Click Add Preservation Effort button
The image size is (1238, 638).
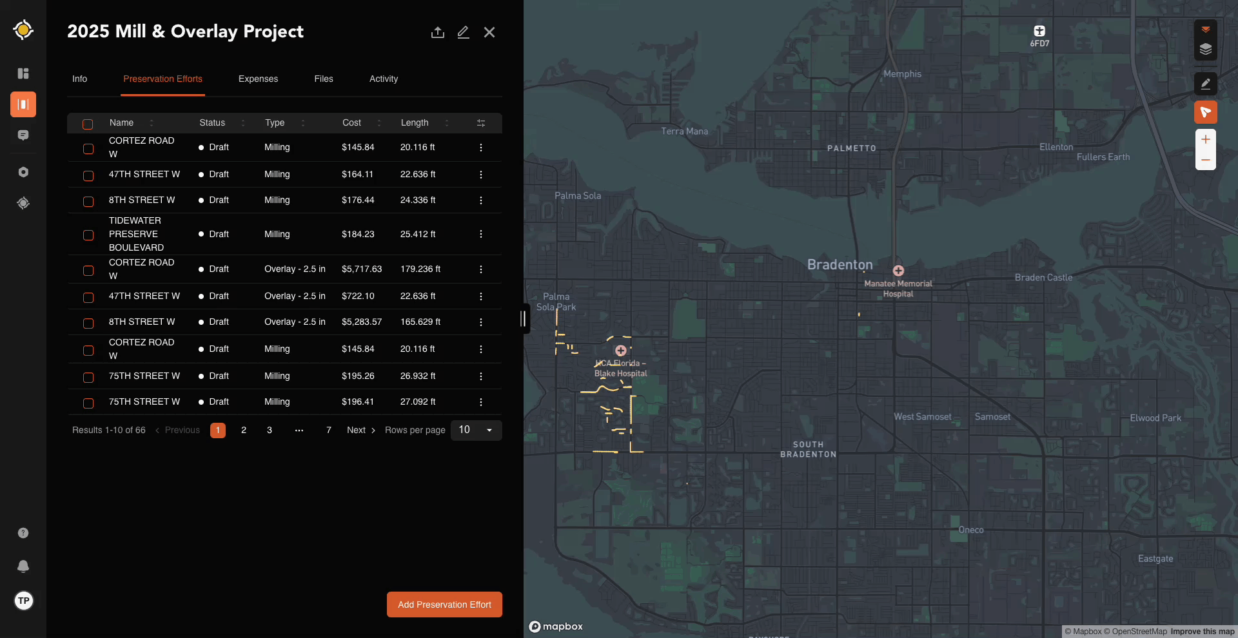click(444, 604)
